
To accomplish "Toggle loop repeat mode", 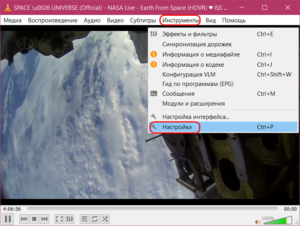I will pyautogui.click(x=94, y=219).
